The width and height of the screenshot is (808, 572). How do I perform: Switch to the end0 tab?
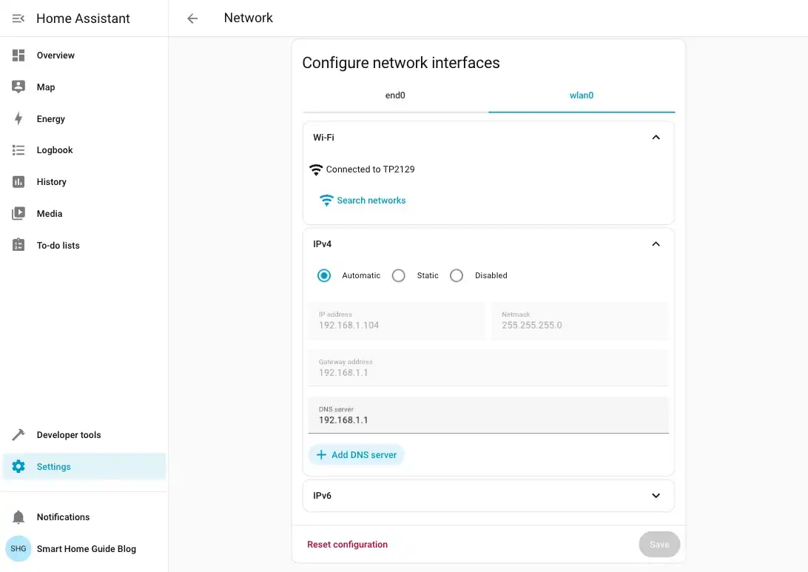395,95
